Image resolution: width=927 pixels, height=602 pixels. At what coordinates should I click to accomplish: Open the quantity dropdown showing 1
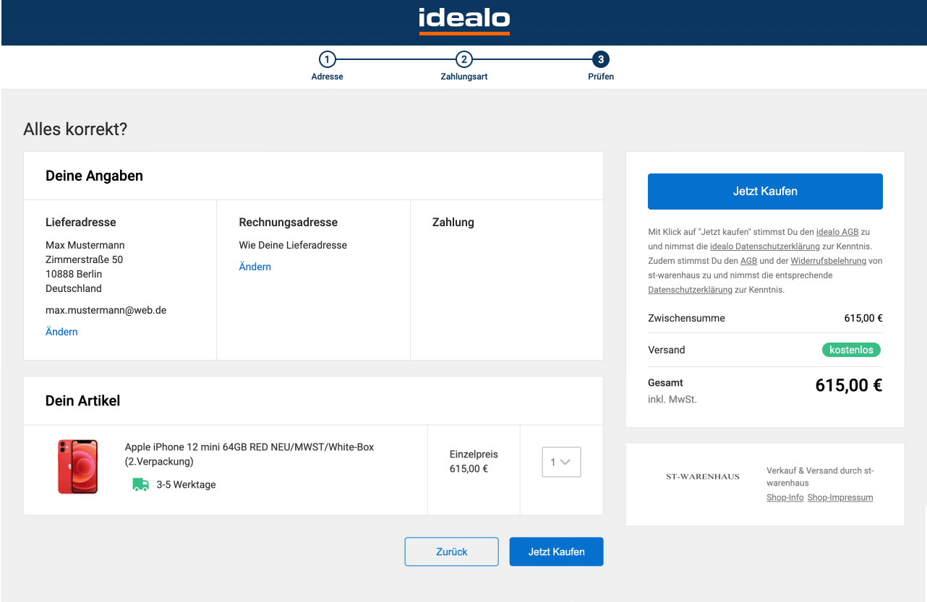pyautogui.click(x=562, y=462)
